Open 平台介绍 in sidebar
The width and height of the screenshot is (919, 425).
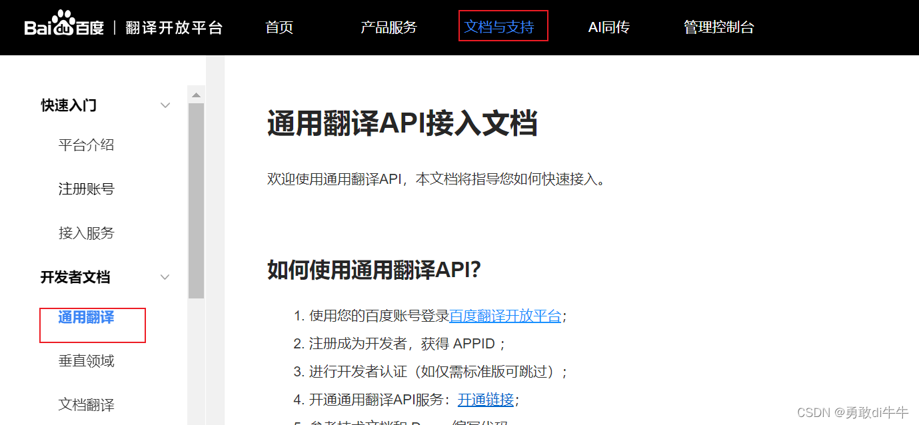[x=87, y=145]
